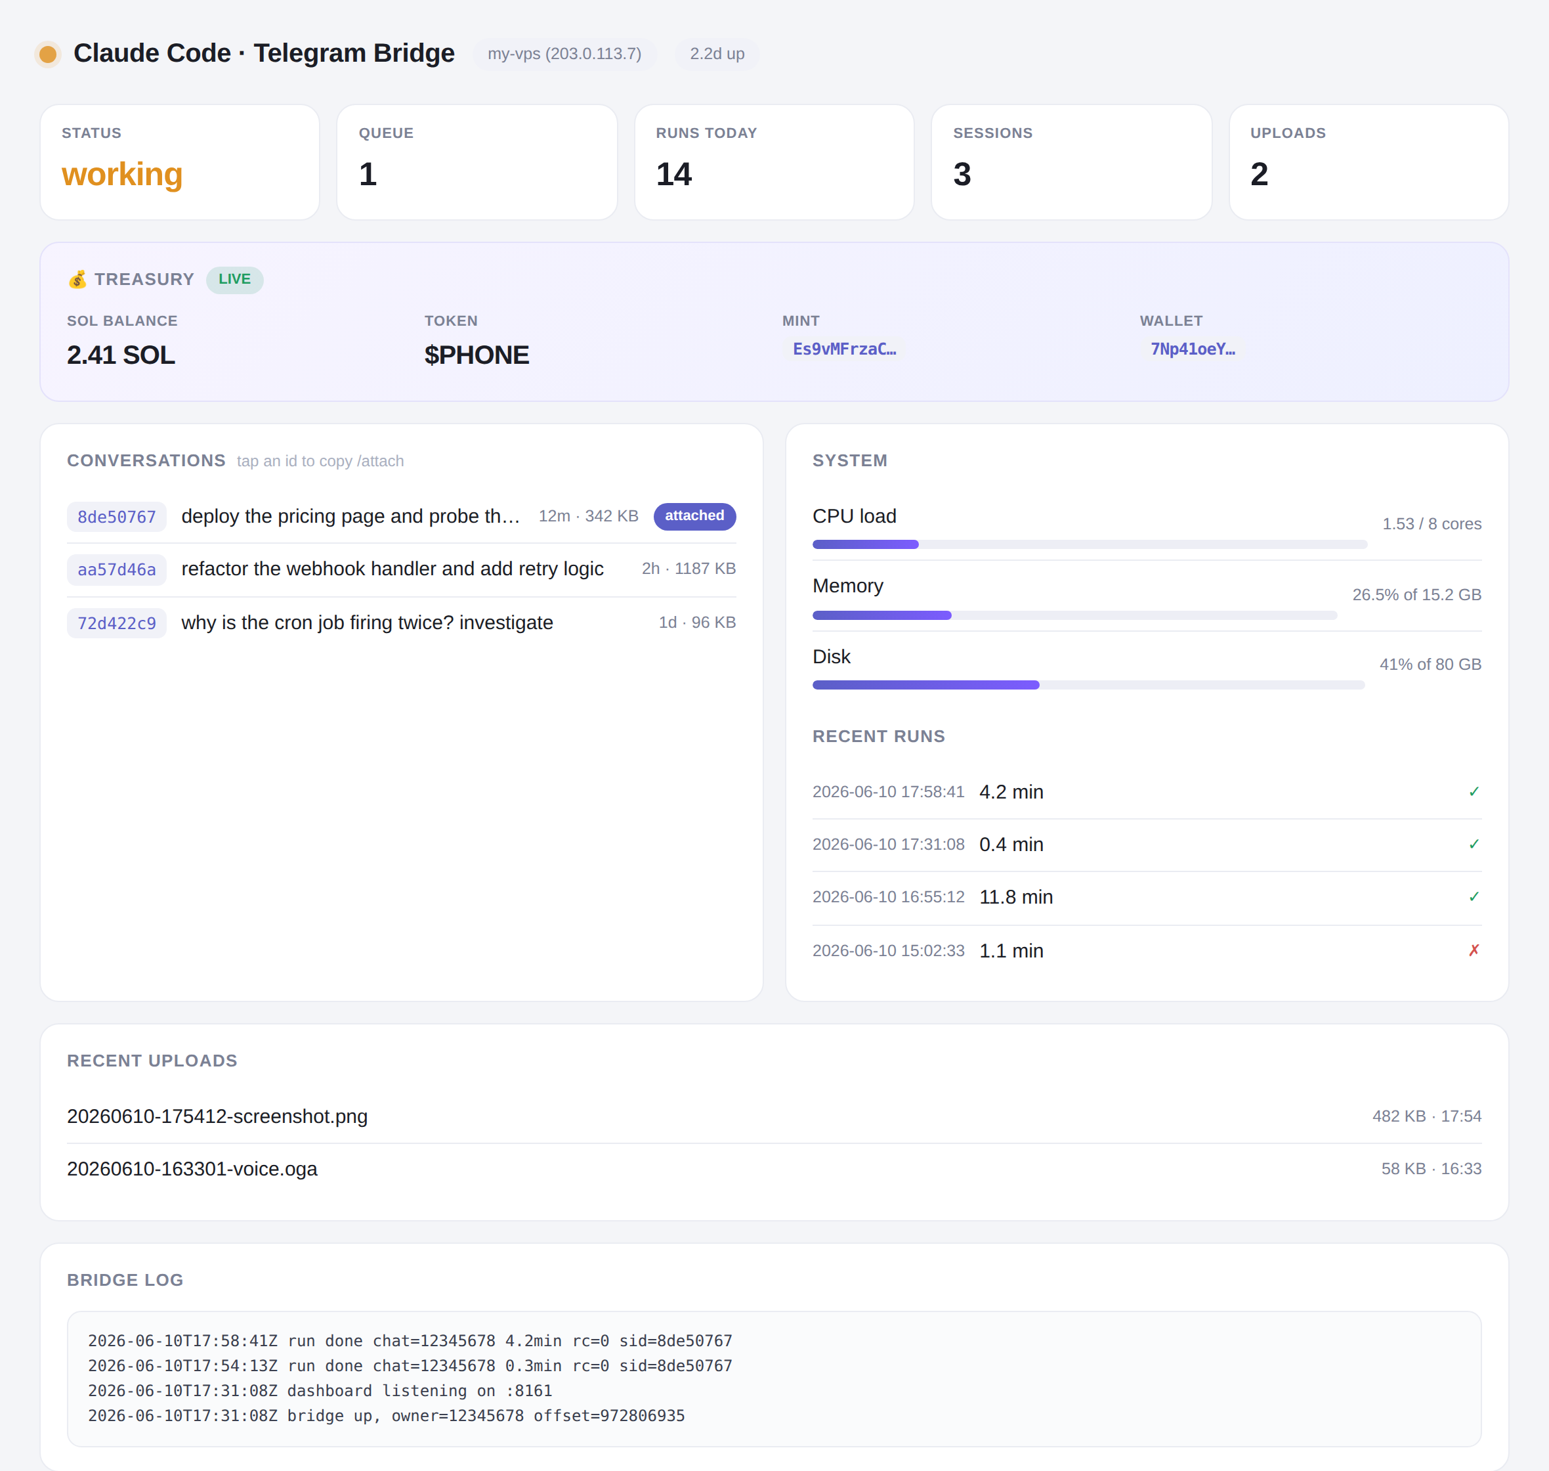The image size is (1549, 1471).
Task: Click the attached badge
Action: [x=694, y=516]
